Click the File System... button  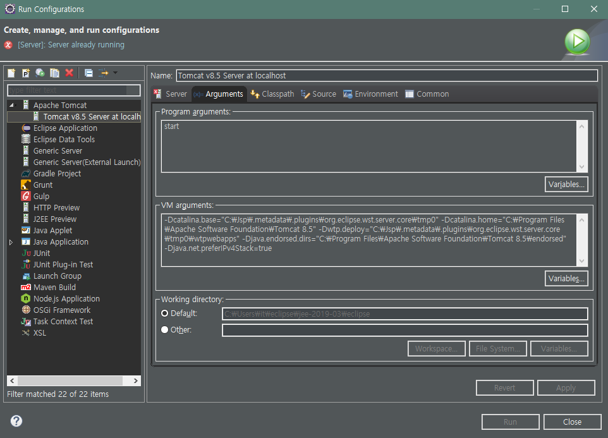[x=498, y=348]
